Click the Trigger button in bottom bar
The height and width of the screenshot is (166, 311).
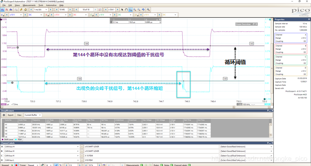point(23,165)
